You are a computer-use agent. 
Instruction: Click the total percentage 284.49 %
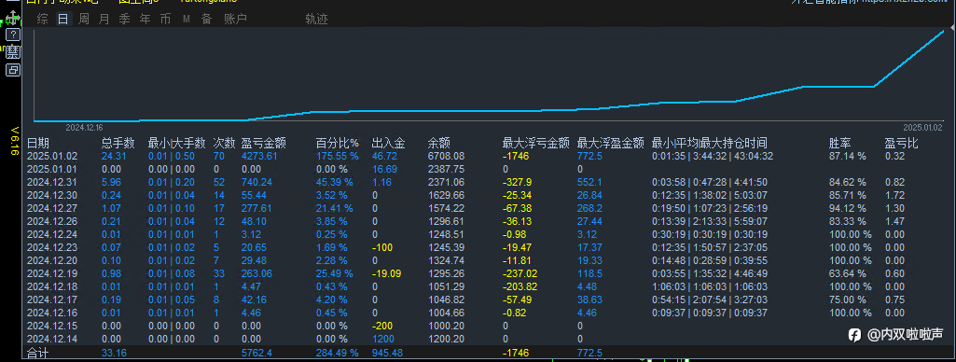(336, 353)
